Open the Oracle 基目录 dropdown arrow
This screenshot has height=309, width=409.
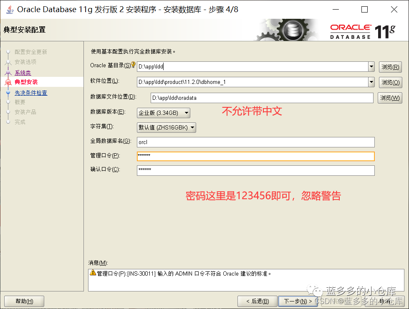371,66
